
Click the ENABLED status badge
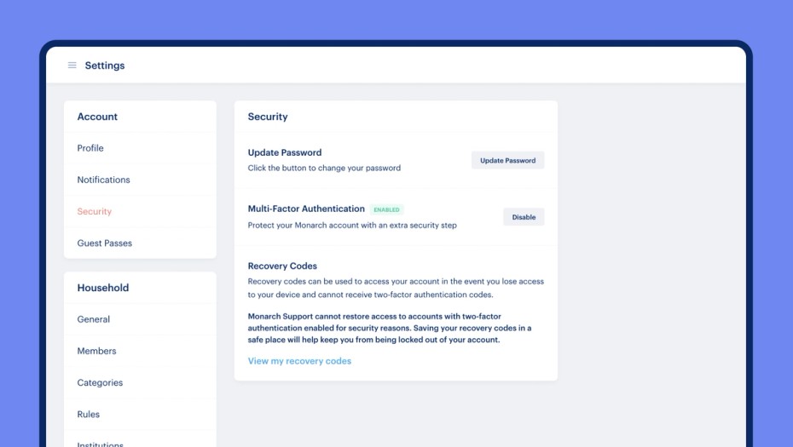pos(386,209)
